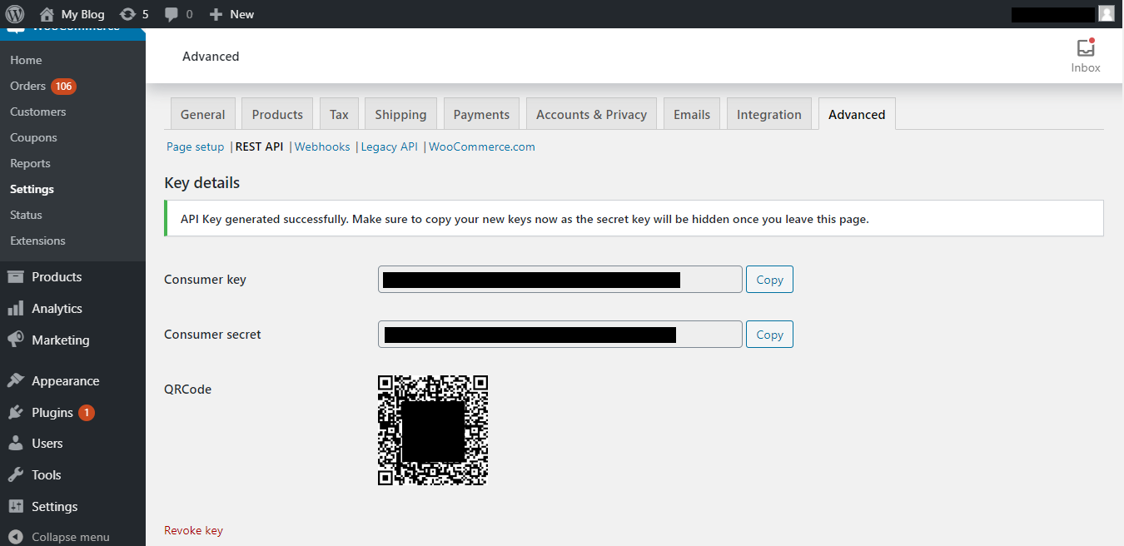
Task: Open Orders in the WooCommerce menu
Action: 27,86
